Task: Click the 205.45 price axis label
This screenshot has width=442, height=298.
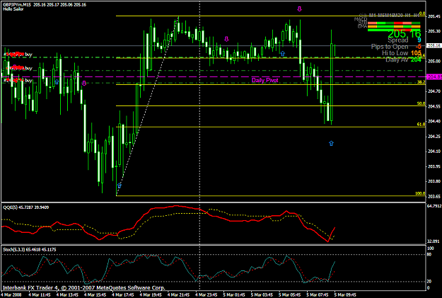Action: [434, 16]
